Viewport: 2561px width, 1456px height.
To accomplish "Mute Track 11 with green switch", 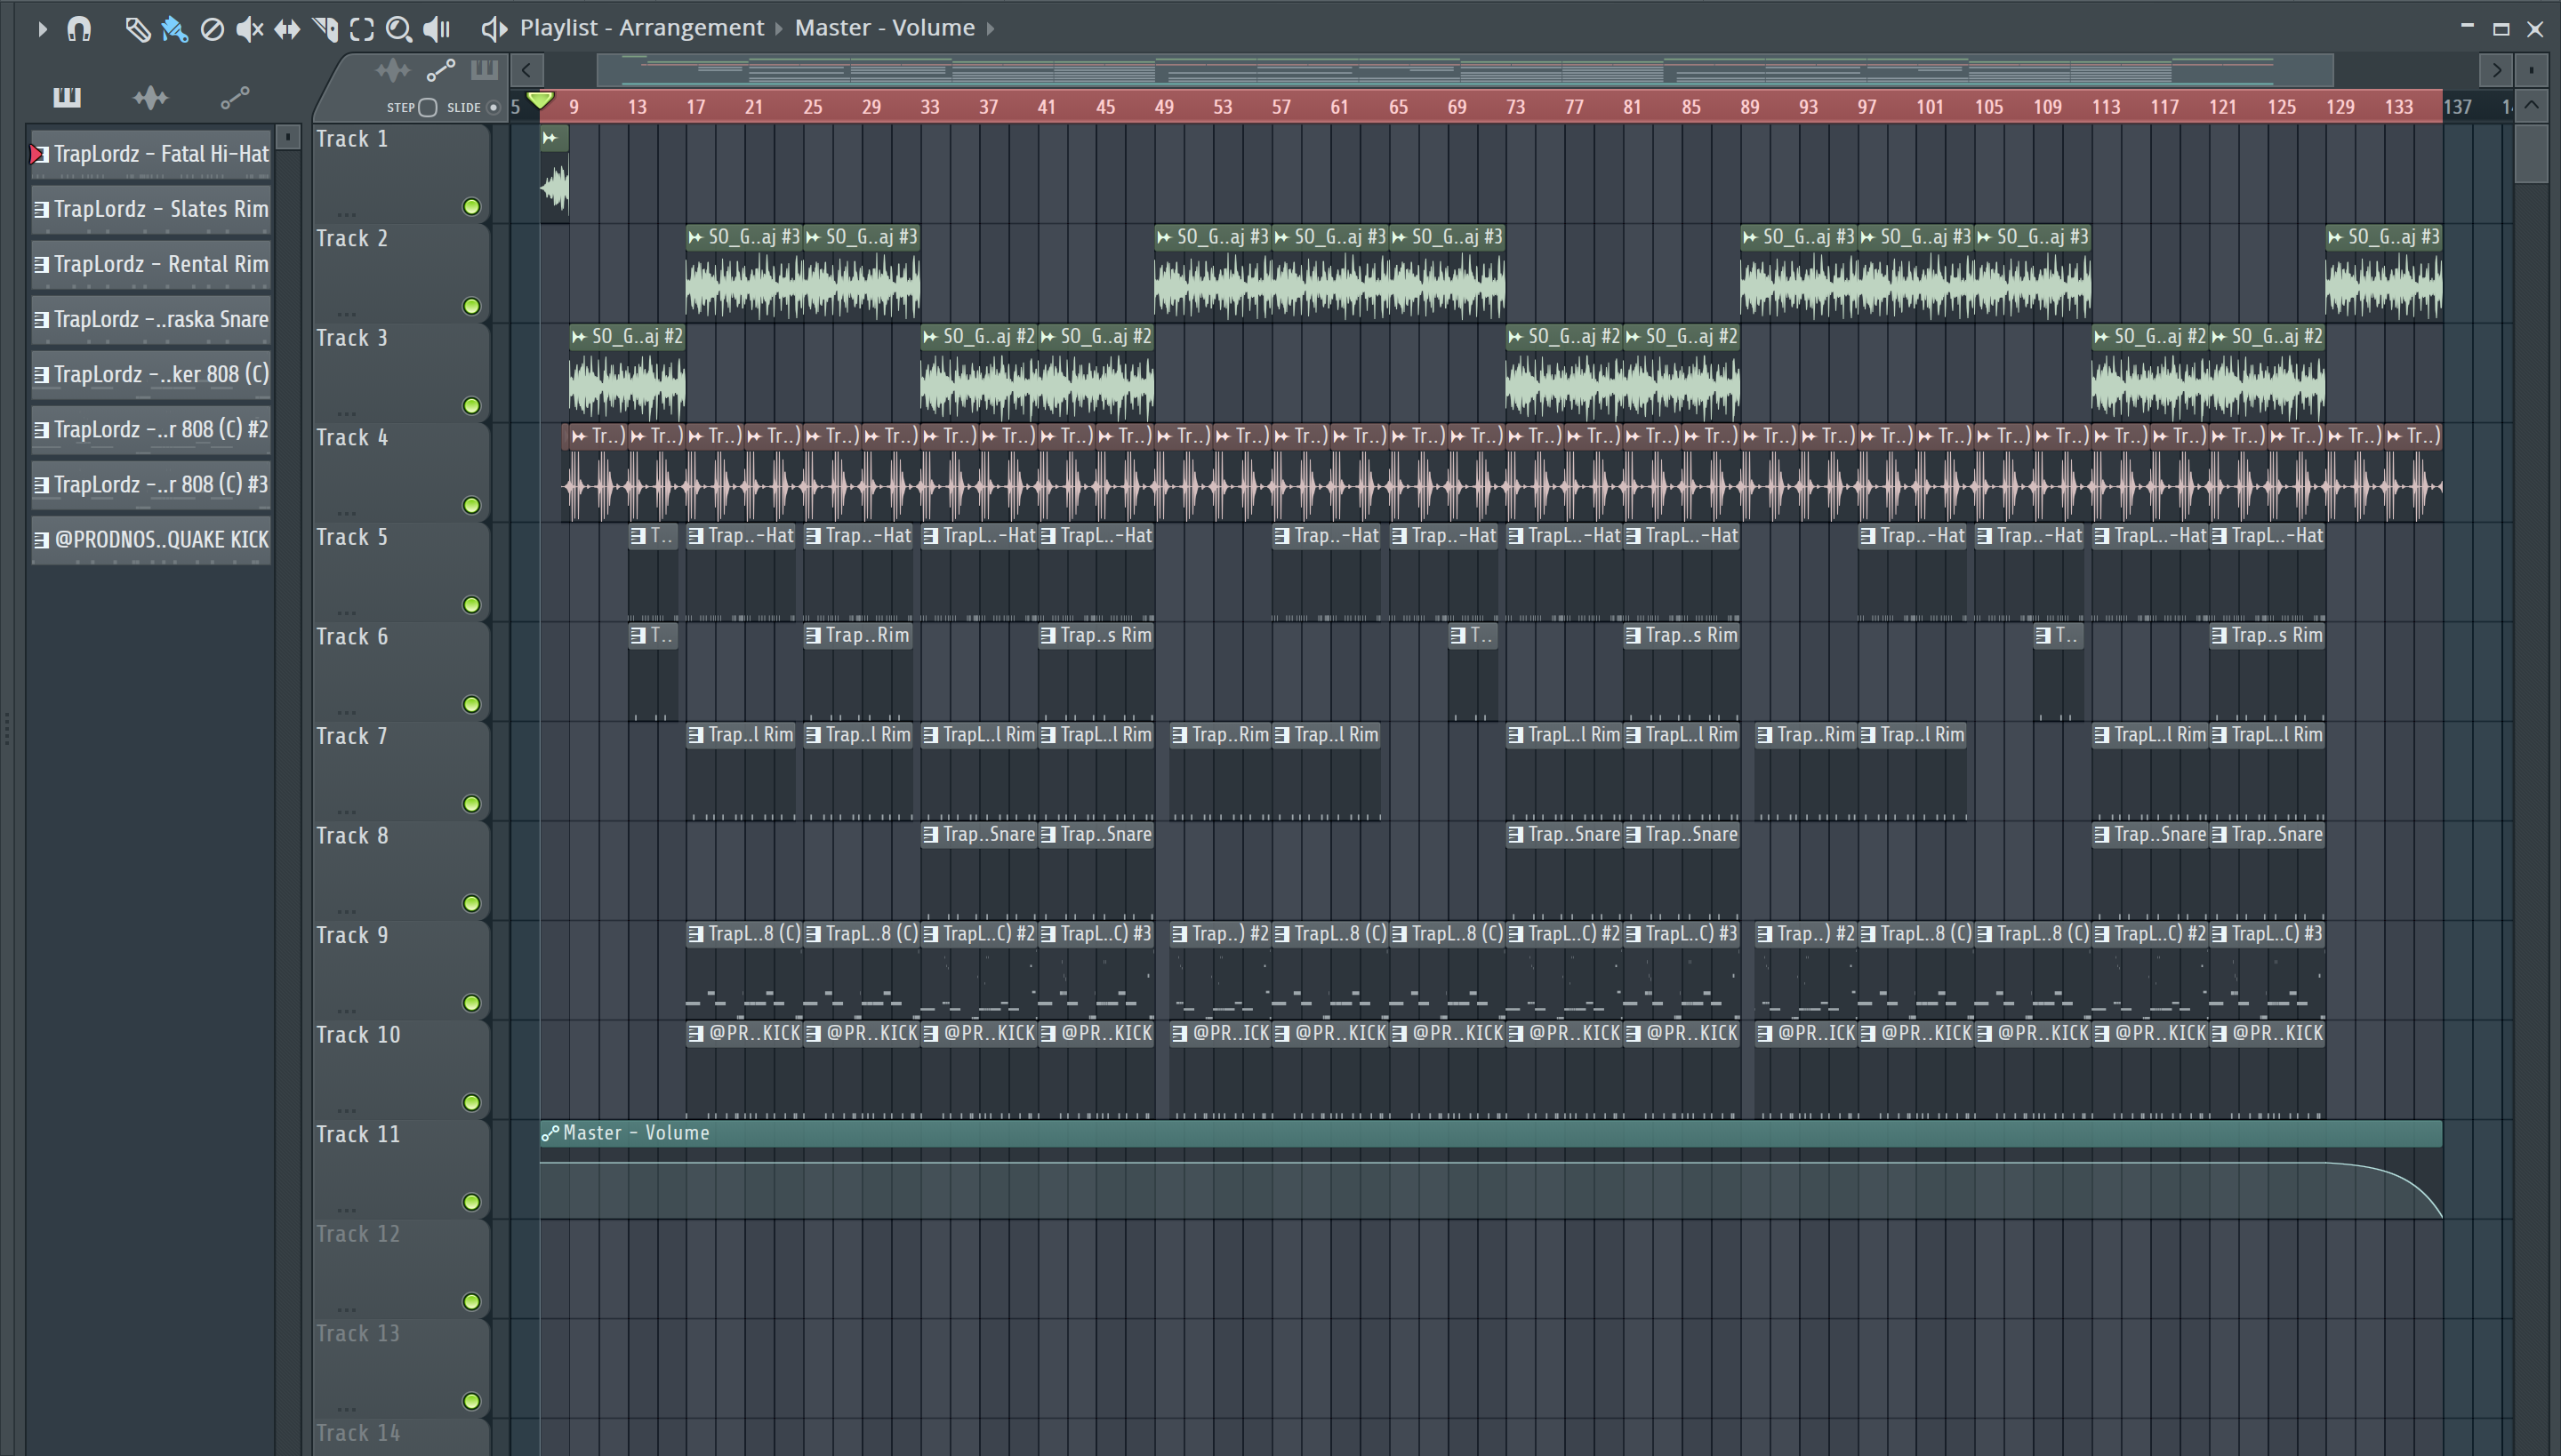I will [x=471, y=1202].
